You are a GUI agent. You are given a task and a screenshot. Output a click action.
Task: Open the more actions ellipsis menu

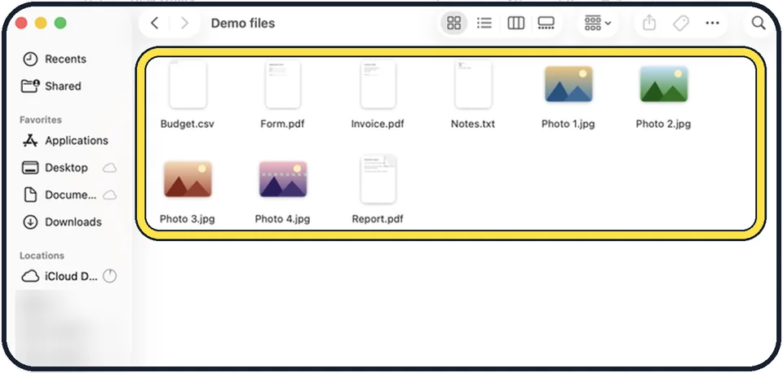coord(712,23)
